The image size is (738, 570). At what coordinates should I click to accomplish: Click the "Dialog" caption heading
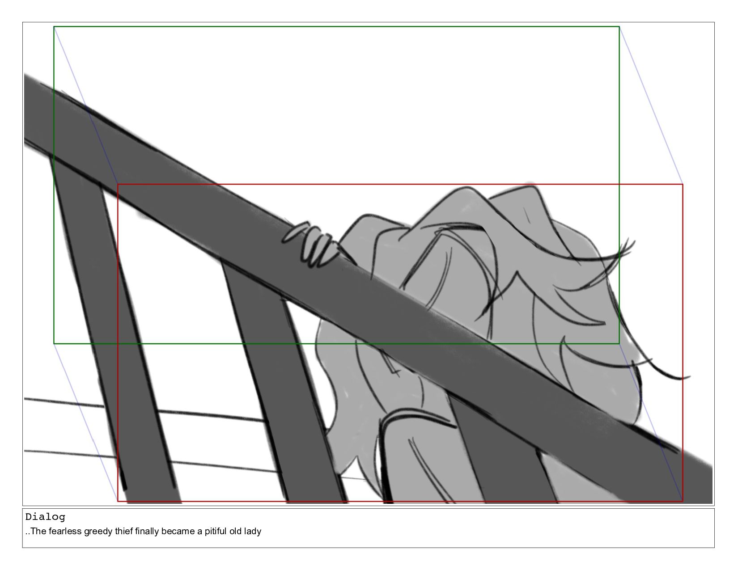click(45, 517)
